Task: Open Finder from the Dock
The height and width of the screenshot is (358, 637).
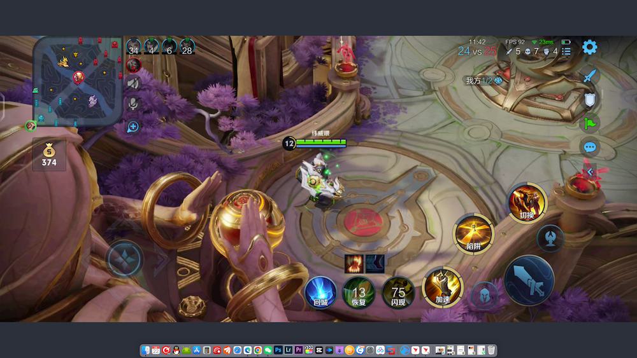Action: point(145,350)
